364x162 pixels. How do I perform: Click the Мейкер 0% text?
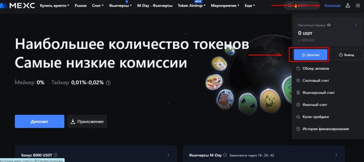point(30,82)
